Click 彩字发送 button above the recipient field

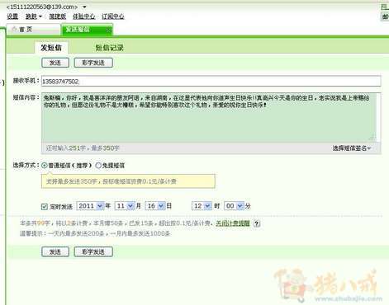93,63
